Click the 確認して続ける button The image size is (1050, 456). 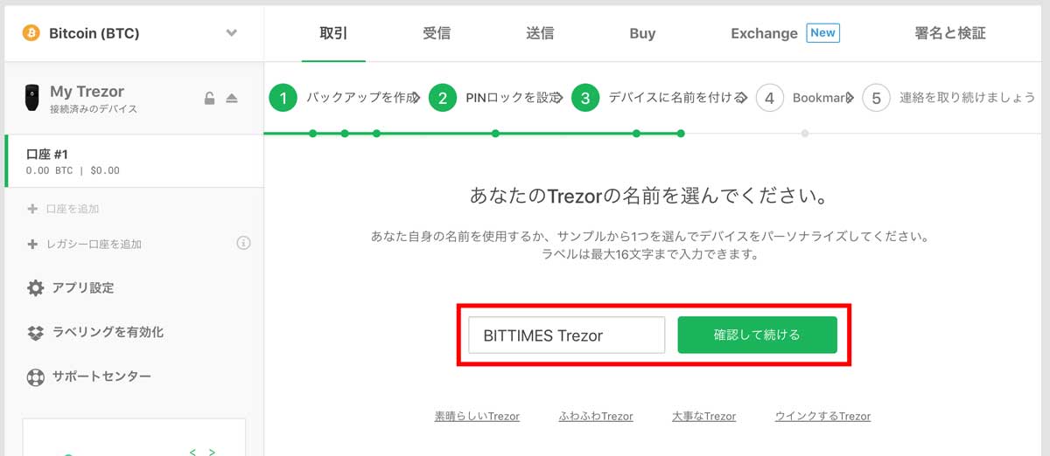(x=757, y=335)
